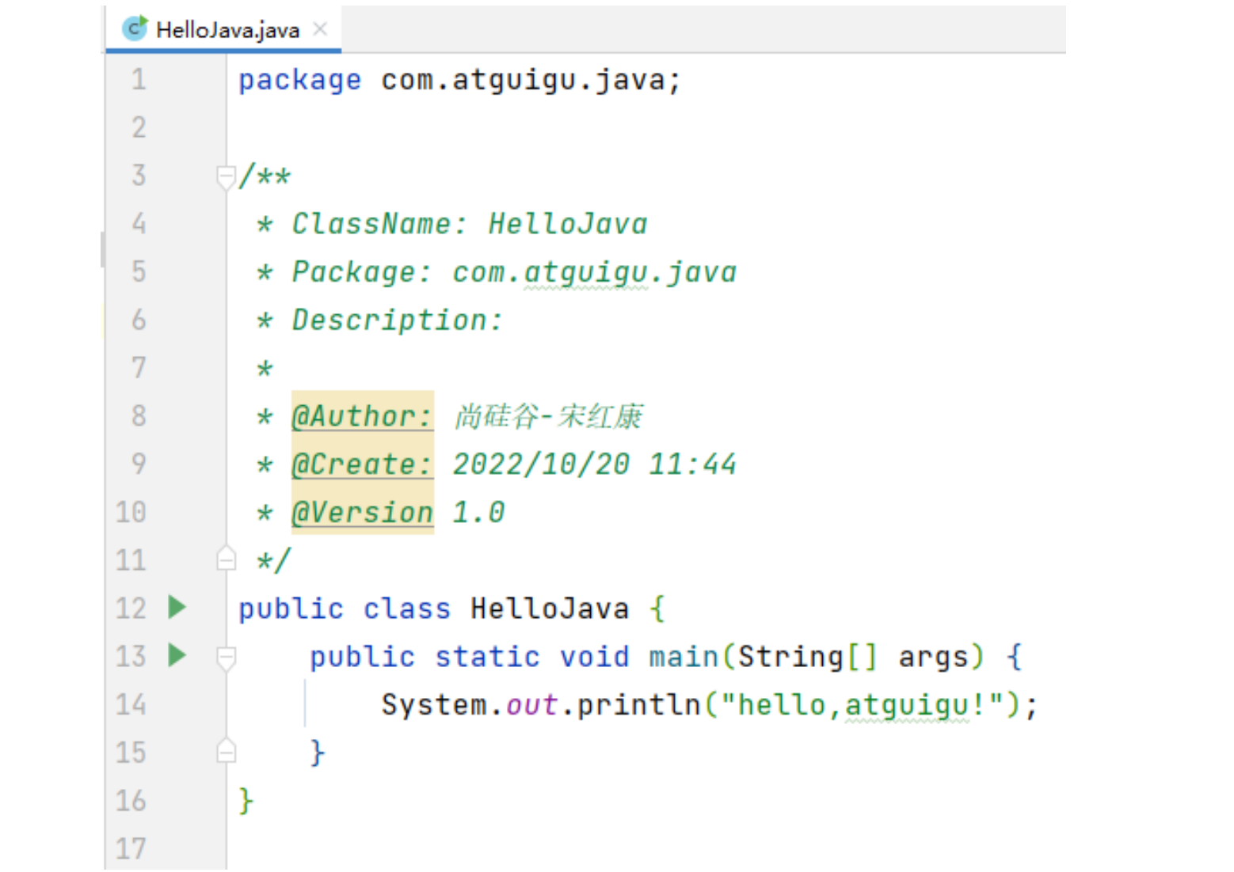The image size is (1234, 872).
Task: Click the italic 'out' field on line 14
Action: coord(532,705)
